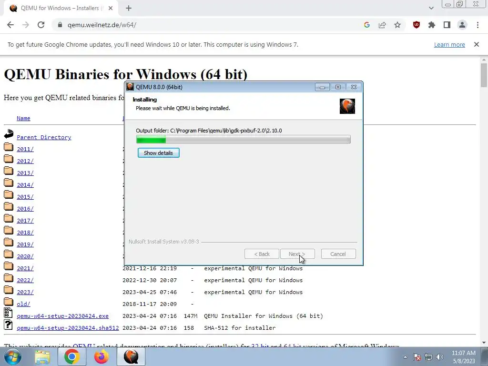Go back with Chrome's back arrow
Image resolution: width=488 pixels, height=366 pixels.
pos(10,25)
